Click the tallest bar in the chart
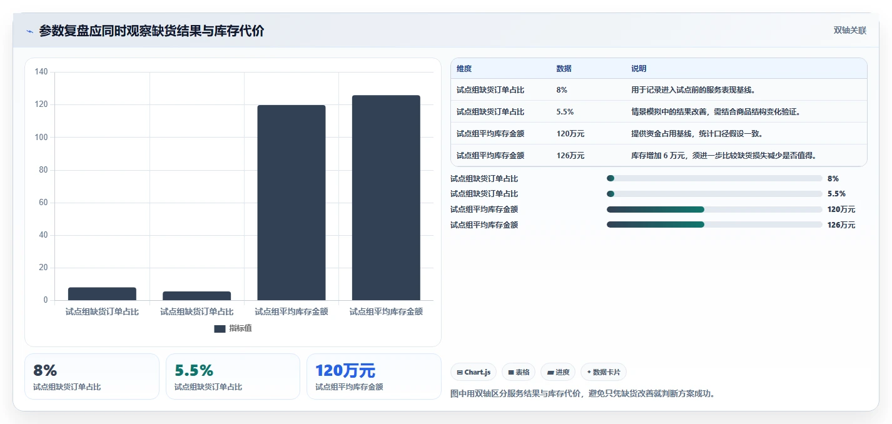Viewport: 892px width, 424px height. [386, 198]
